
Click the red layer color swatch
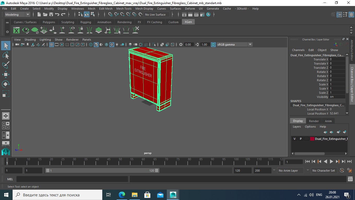[312, 139]
